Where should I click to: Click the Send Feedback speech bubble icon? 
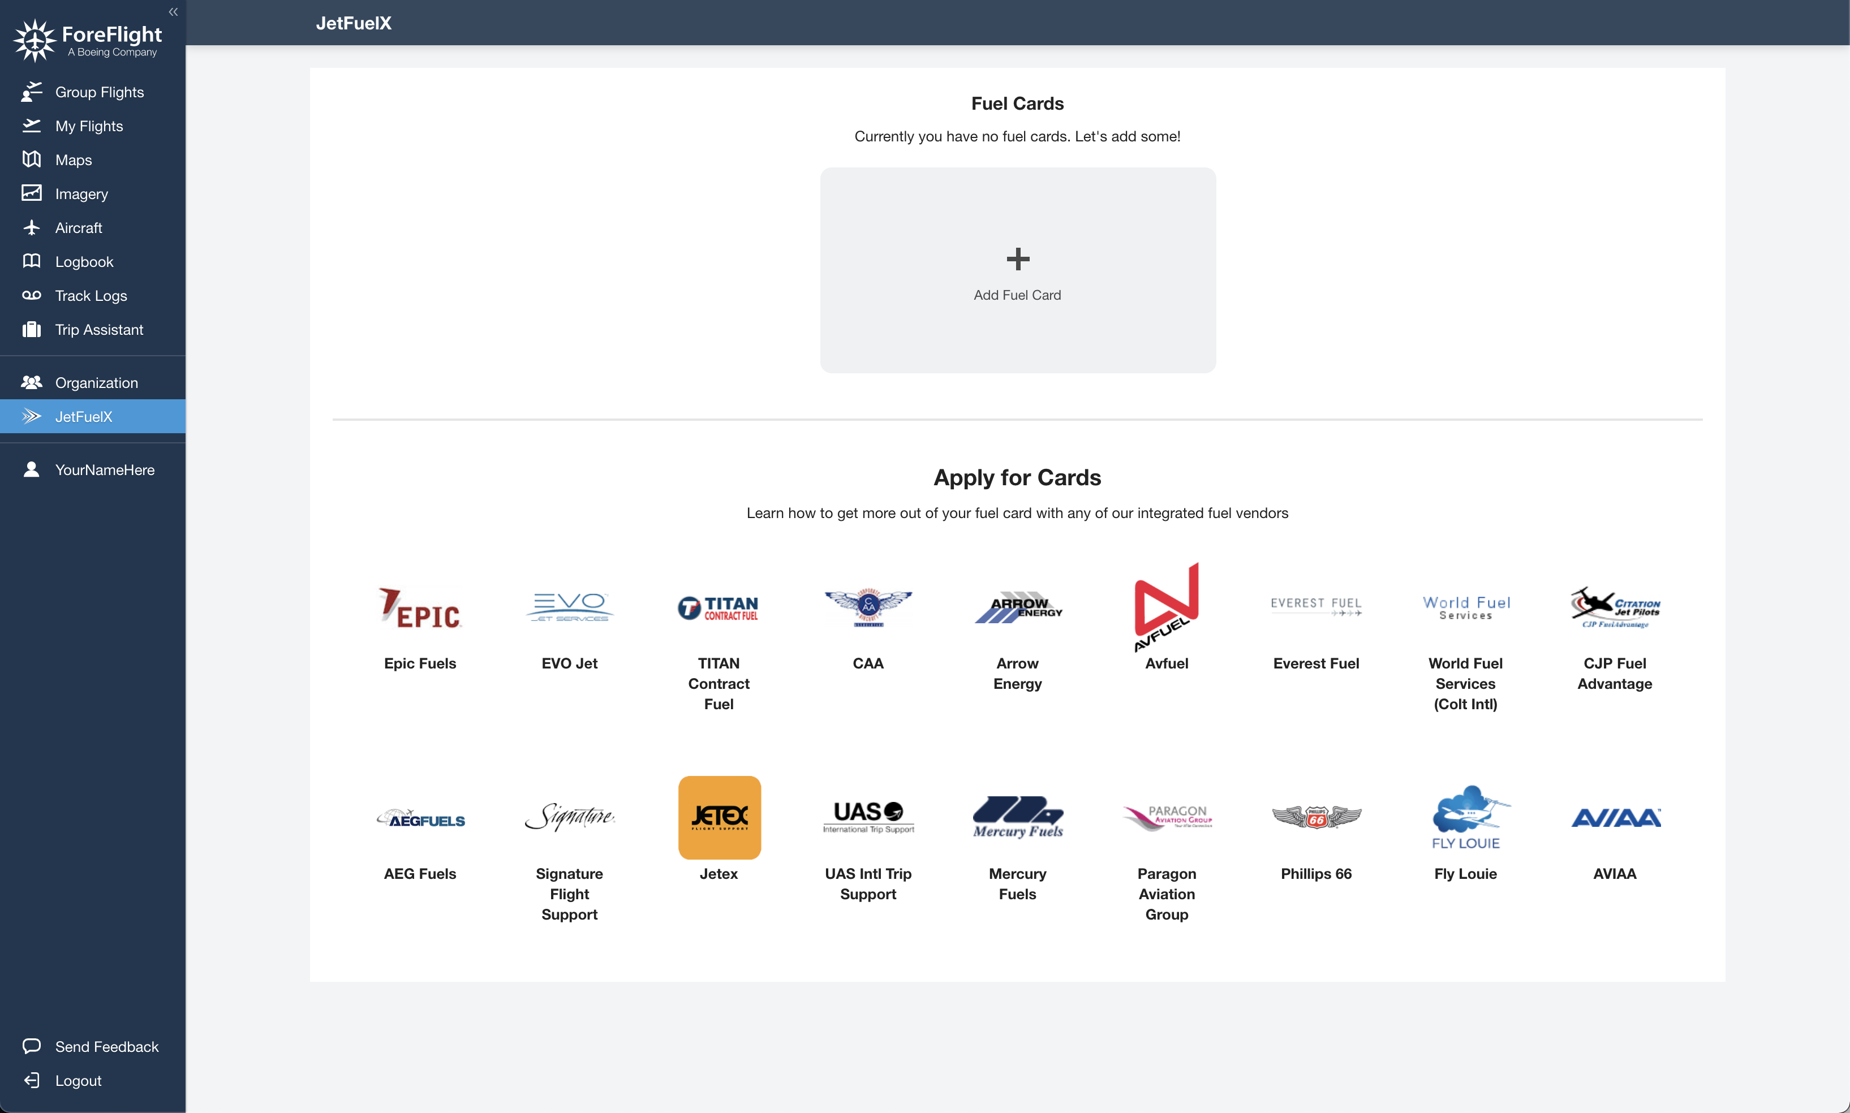[x=32, y=1046]
